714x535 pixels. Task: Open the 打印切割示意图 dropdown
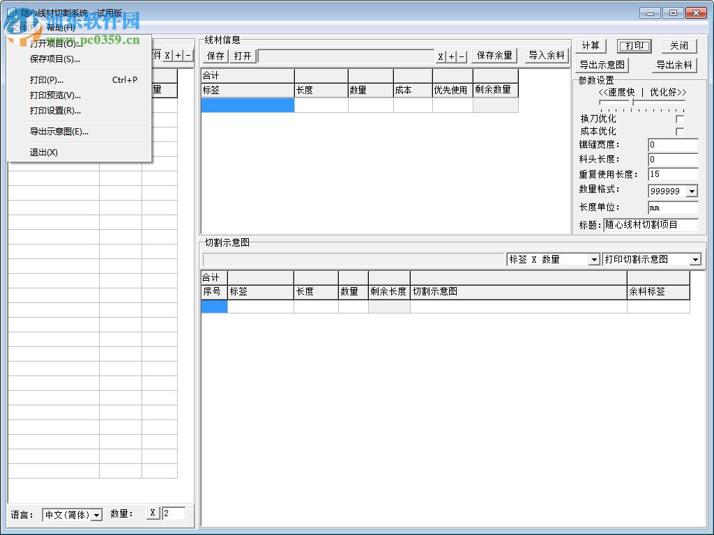(x=695, y=259)
